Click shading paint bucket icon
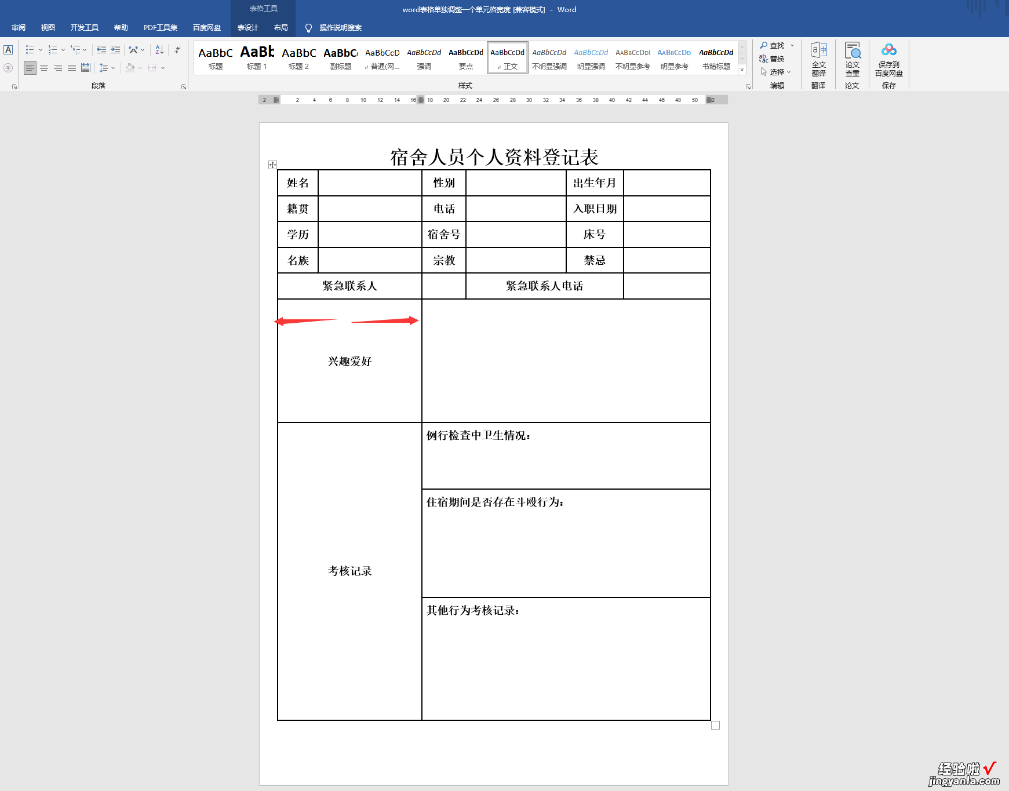Viewport: 1009px width, 791px height. click(130, 68)
